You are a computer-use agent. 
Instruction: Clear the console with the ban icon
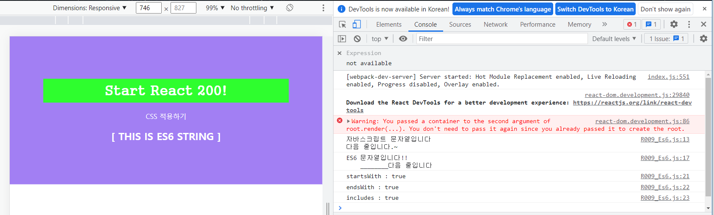[x=357, y=39]
